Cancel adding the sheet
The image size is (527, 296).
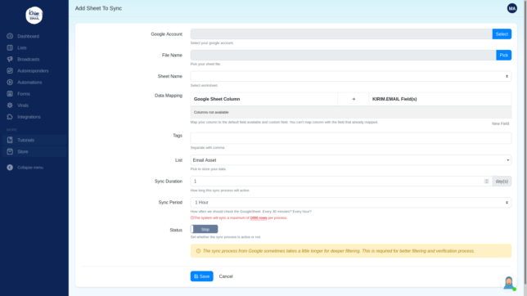pos(226,276)
